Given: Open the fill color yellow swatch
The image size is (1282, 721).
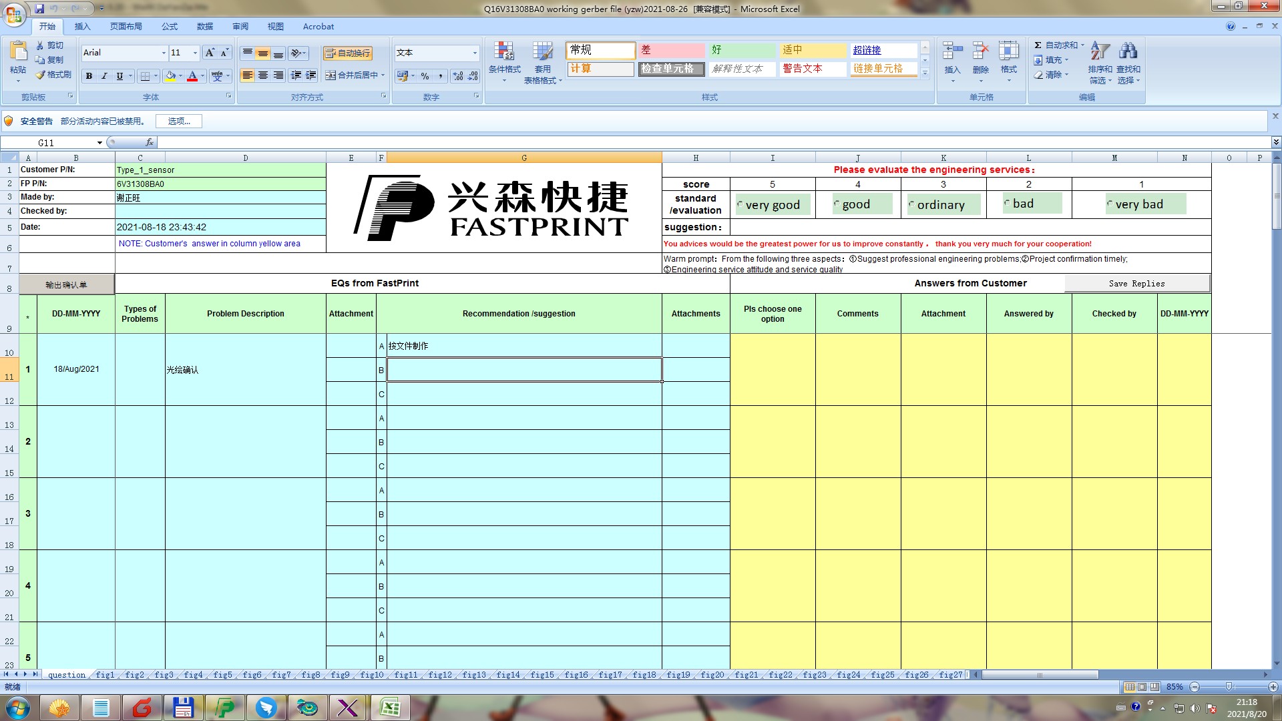Looking at the screenshot, I should [171, 76].
